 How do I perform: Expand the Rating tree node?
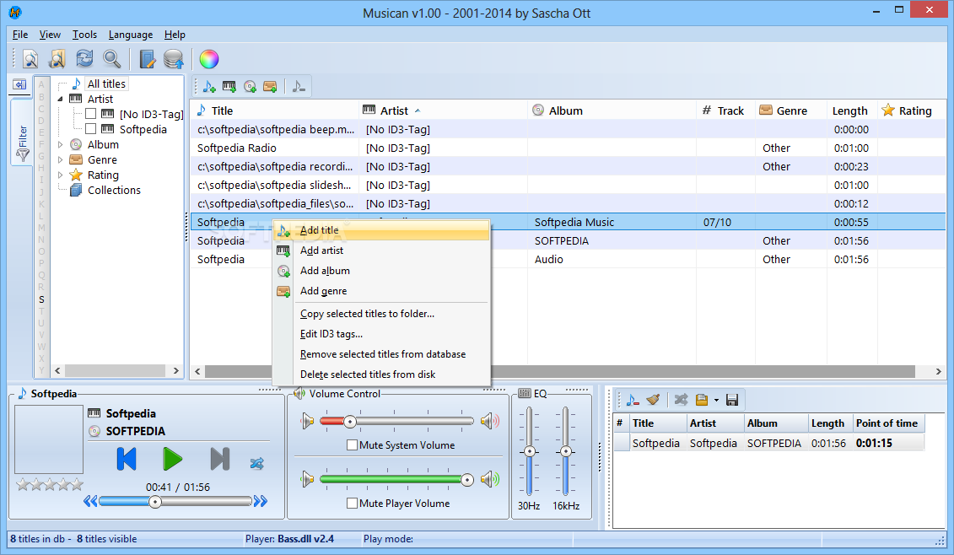pos(60,175)
